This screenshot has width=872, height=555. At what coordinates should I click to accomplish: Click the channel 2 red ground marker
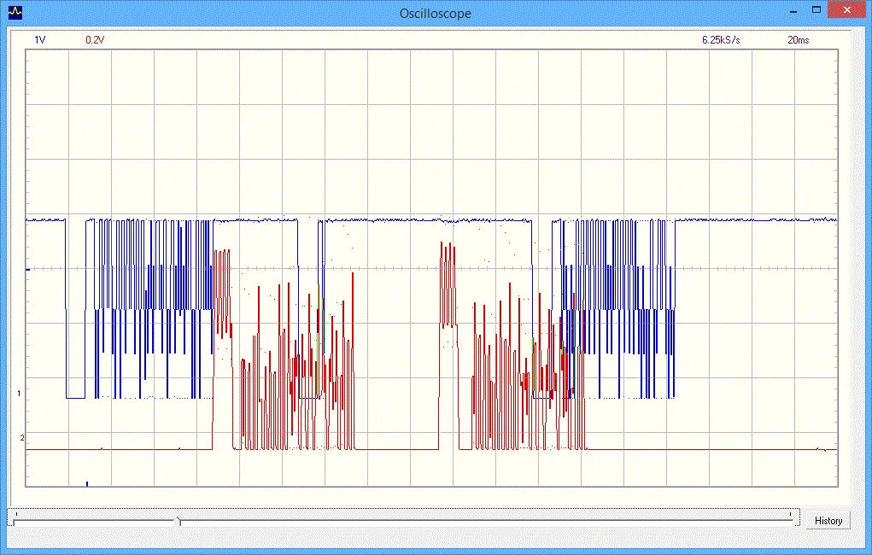(22, 438)
